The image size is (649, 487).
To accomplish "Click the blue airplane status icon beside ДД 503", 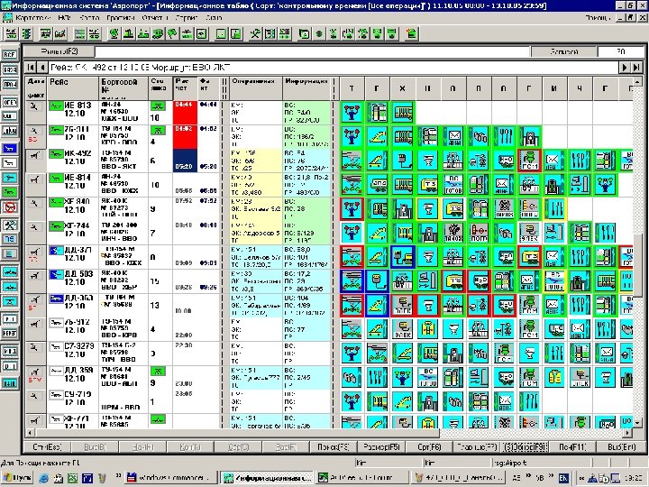I will point(56,274).
